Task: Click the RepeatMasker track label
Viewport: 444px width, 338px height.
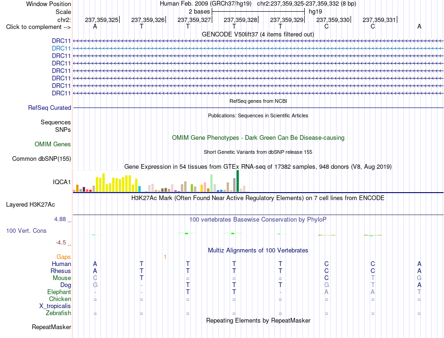Action: point(51,327)
